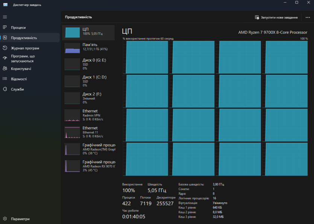Click the AMD Ryzen 7 9700X processor name

pyautogui.click(x=273, y=32)
